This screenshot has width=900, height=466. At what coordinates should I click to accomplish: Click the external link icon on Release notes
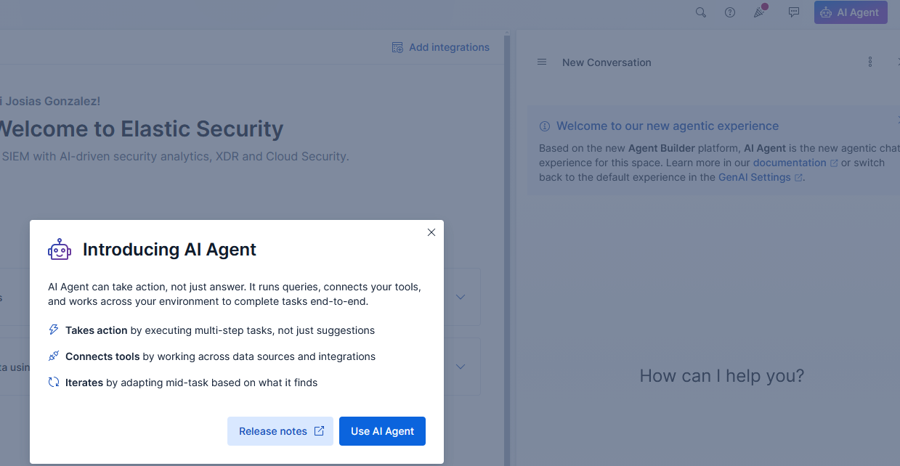319,431
